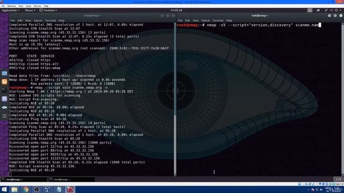This screenshot has height=193, width=344.
Task: Click the volume icon in Kali top panel
Action: [331, 10]
